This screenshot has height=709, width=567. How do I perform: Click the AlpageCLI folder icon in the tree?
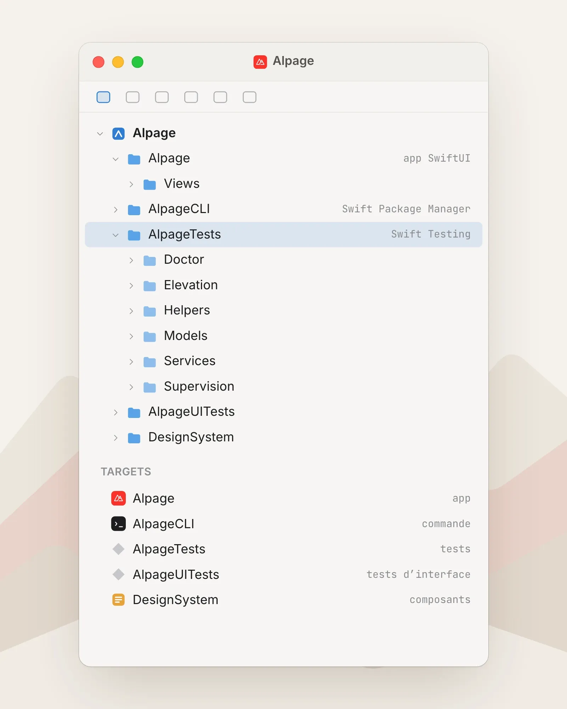[134, 210]
